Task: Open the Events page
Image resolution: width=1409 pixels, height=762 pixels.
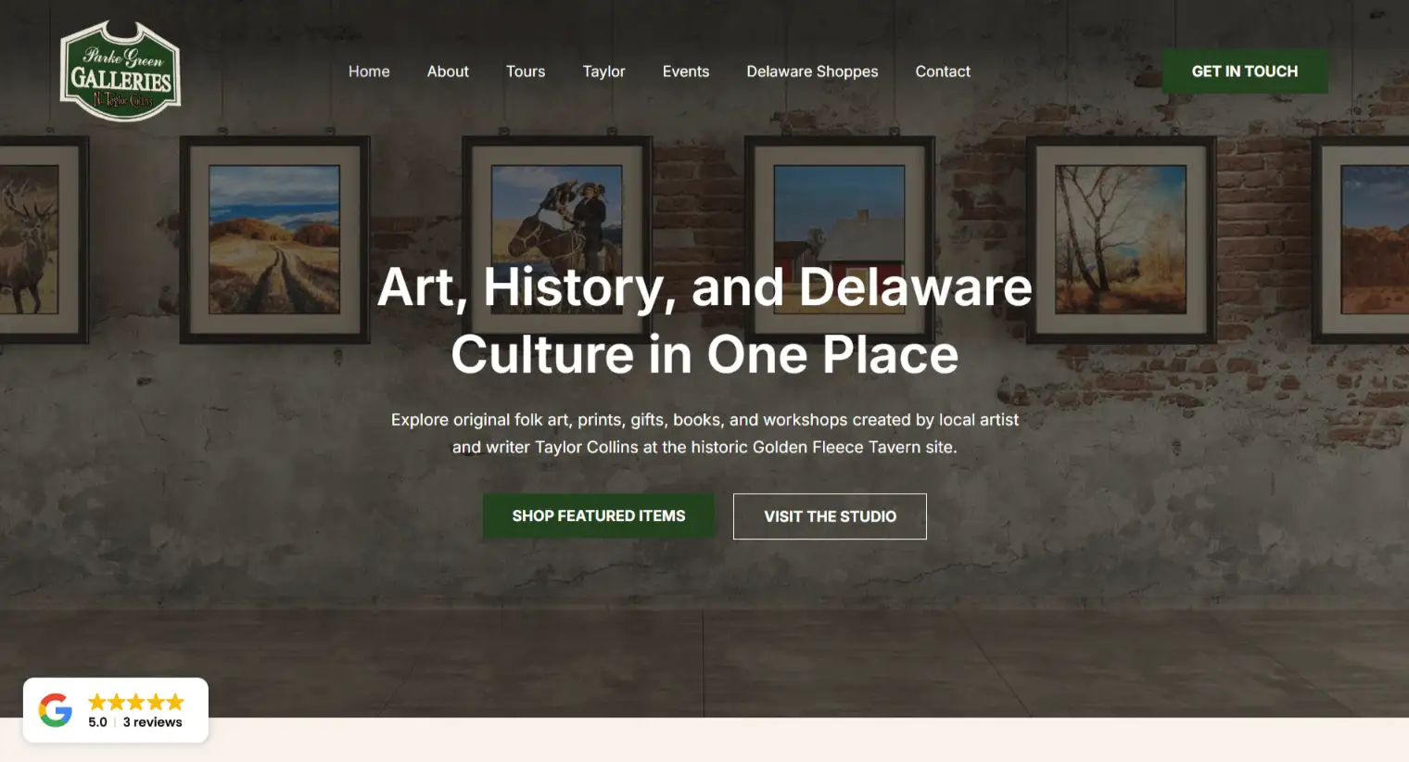Action: tap(686, 71)
